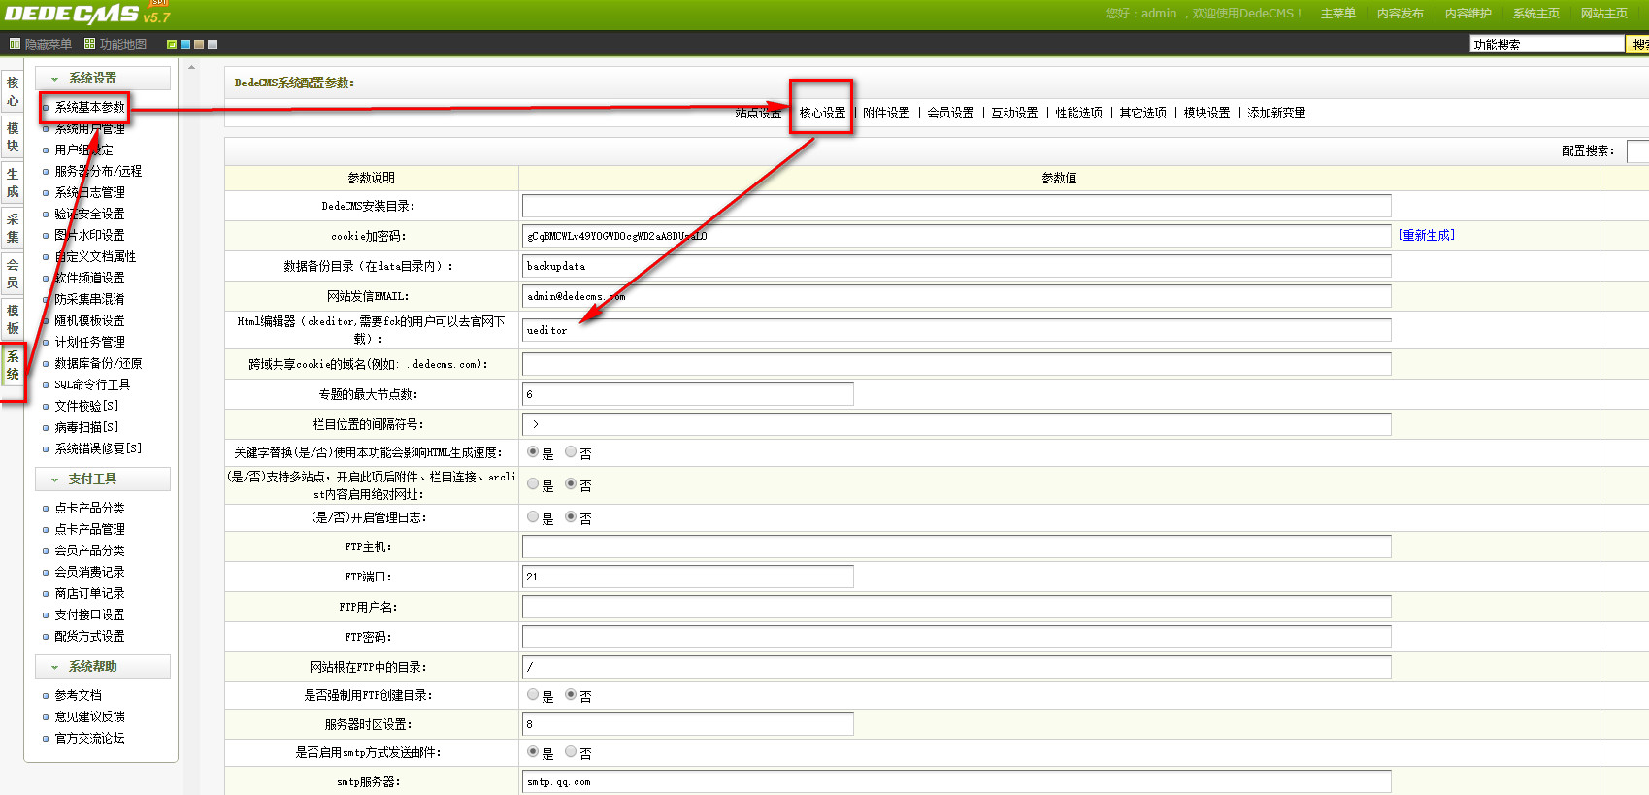The height and width of the screenshot is (795, 1649).
Task: Open 内容维护 in the top bar
Action: [x=1468, y=14]
